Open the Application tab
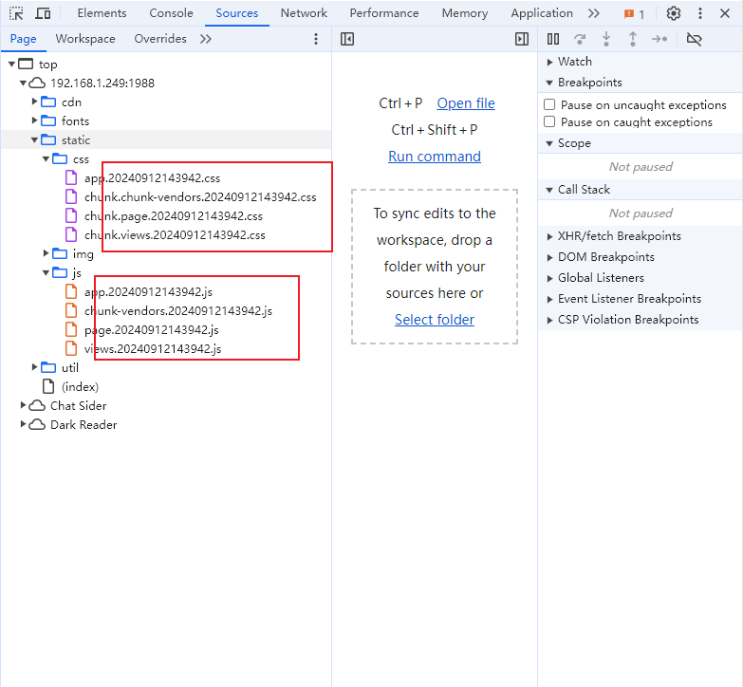743x687 pixels. tap(542, 13)
